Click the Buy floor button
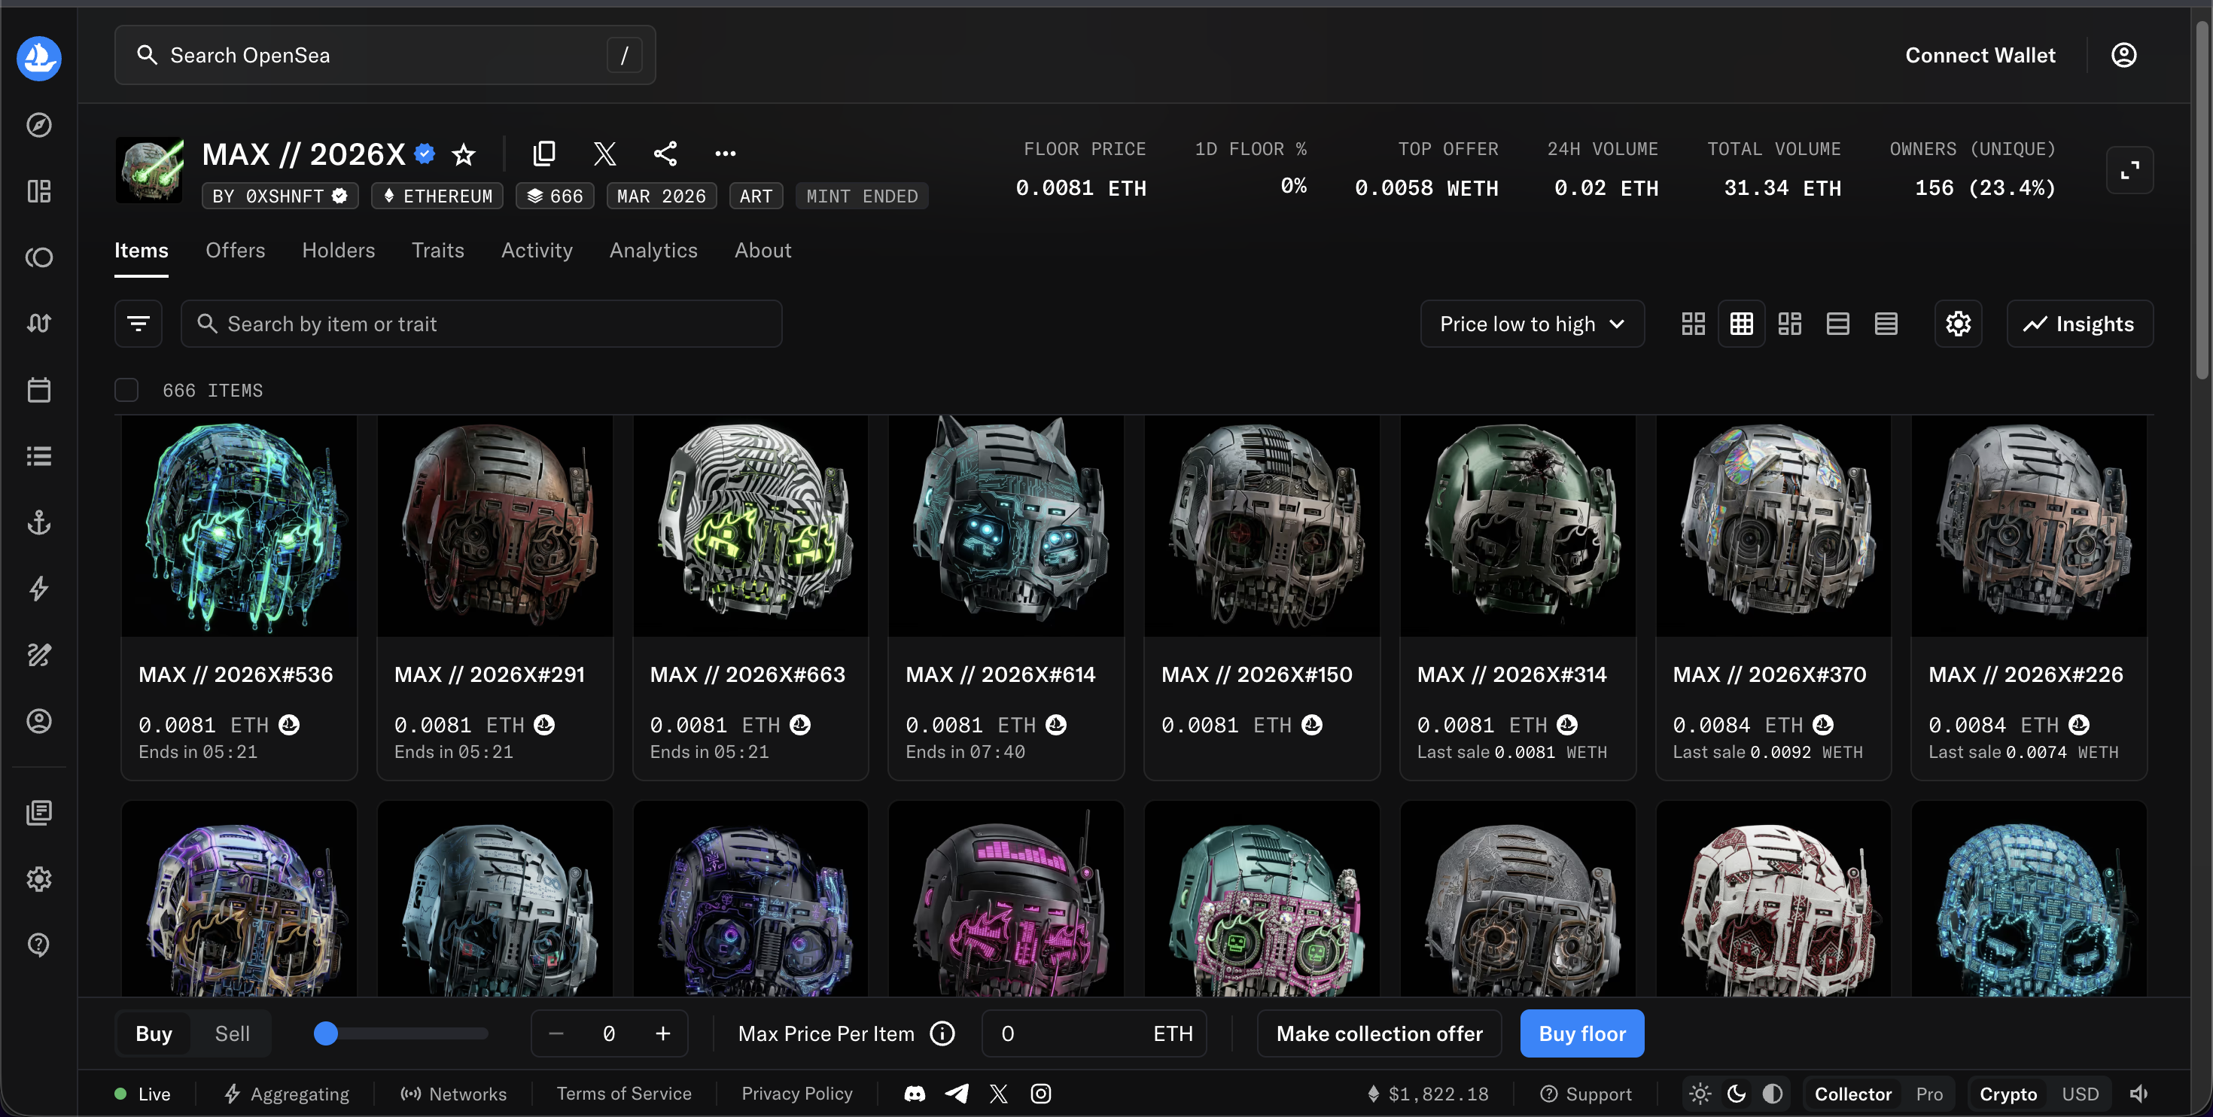This screenshot has height=1117, width=2213. [x=1582, y=1033]
